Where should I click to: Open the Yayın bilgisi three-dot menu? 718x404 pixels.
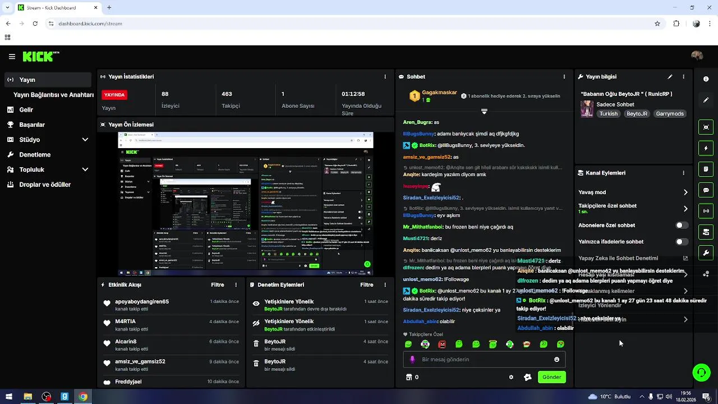(683, 77)
